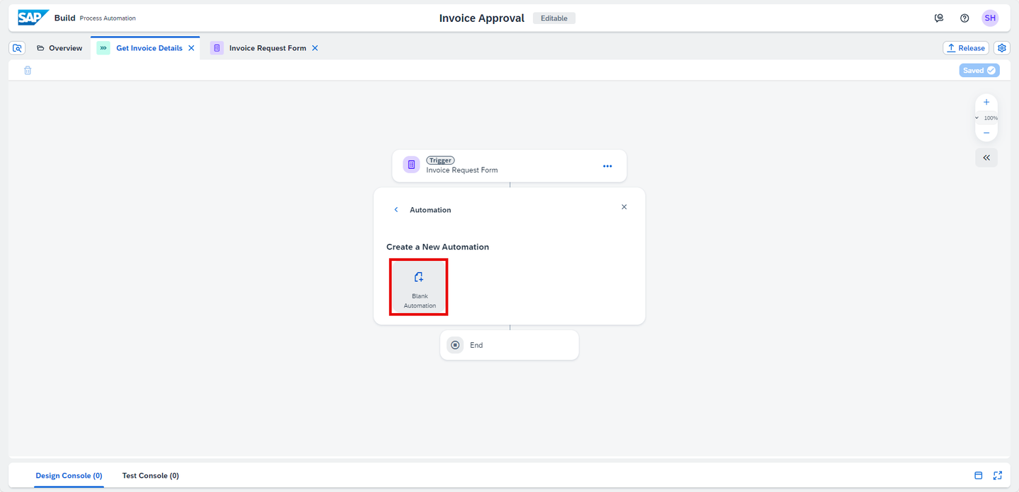Click the delete trash icon
This screenshot has height=492, width=1019.
28,71
